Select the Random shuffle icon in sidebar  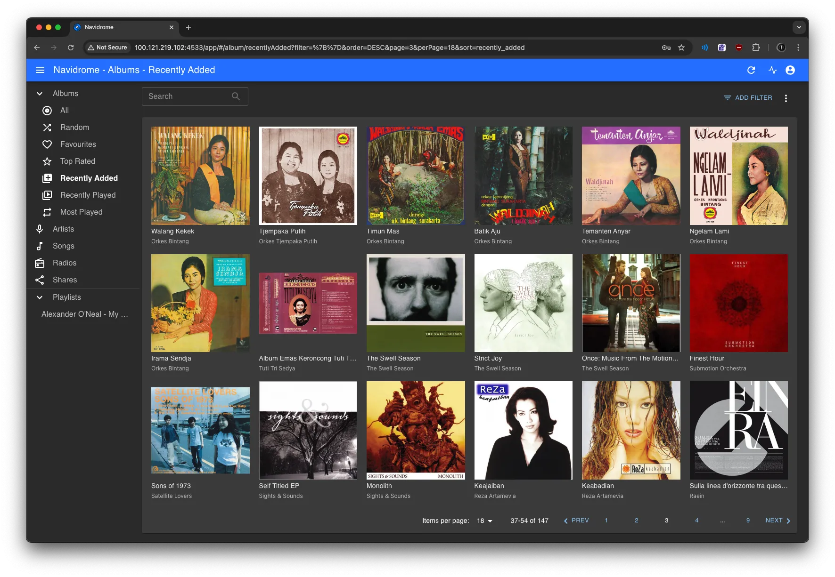(x=47, y=128)
